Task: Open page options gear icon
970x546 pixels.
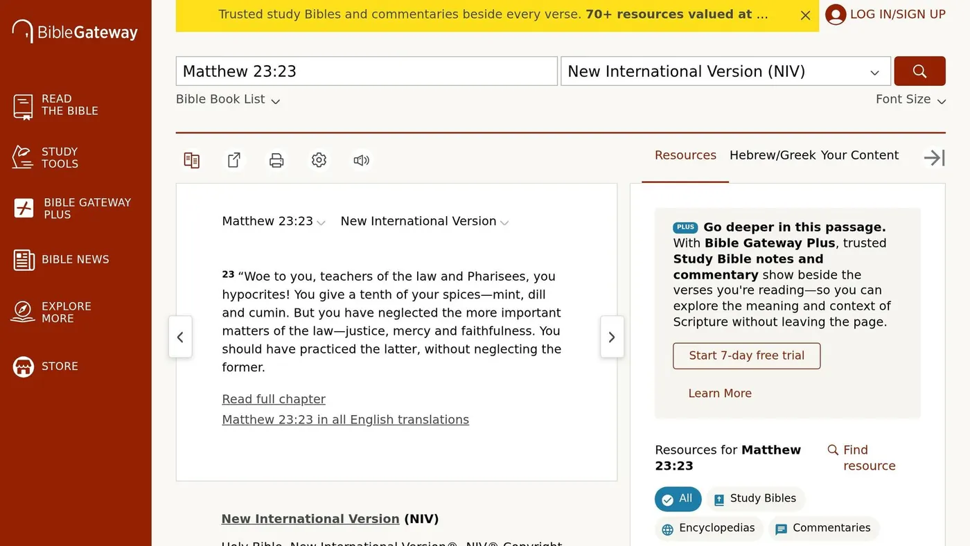Action: pos(319,160)
